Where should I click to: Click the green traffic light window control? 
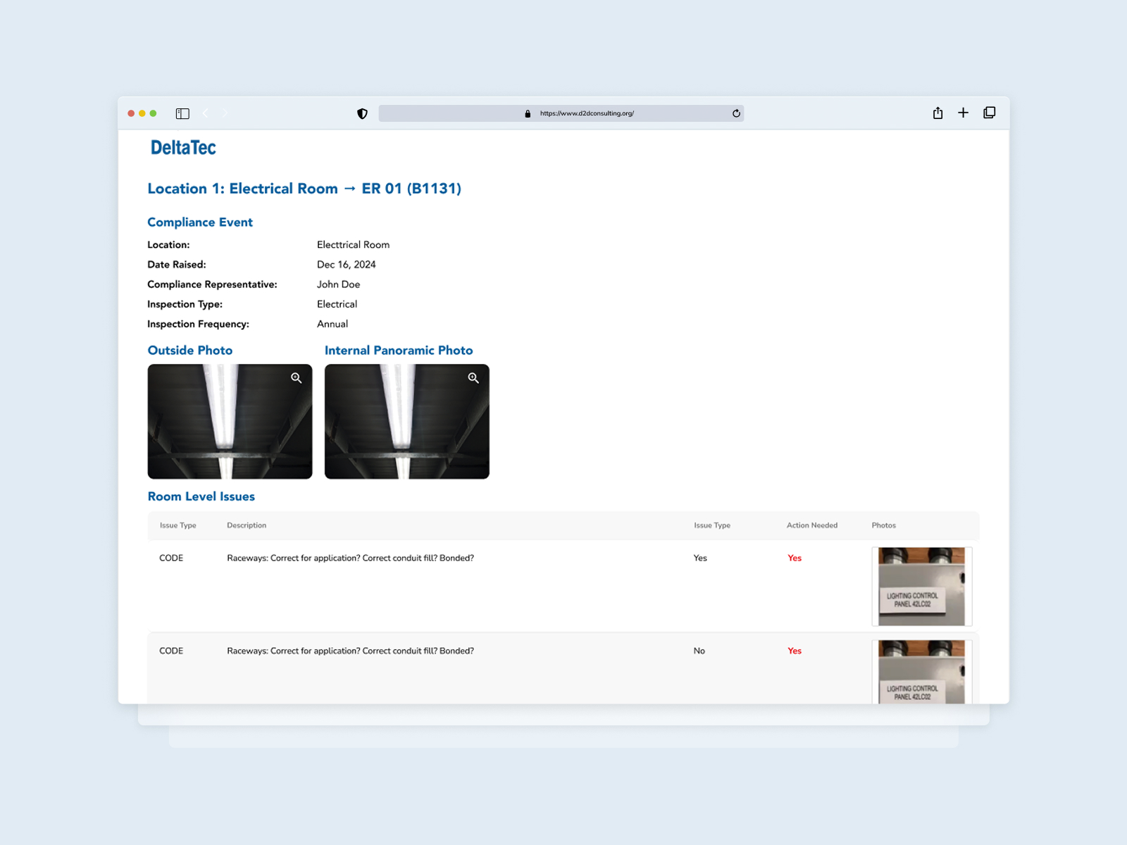tap(151, 113)
